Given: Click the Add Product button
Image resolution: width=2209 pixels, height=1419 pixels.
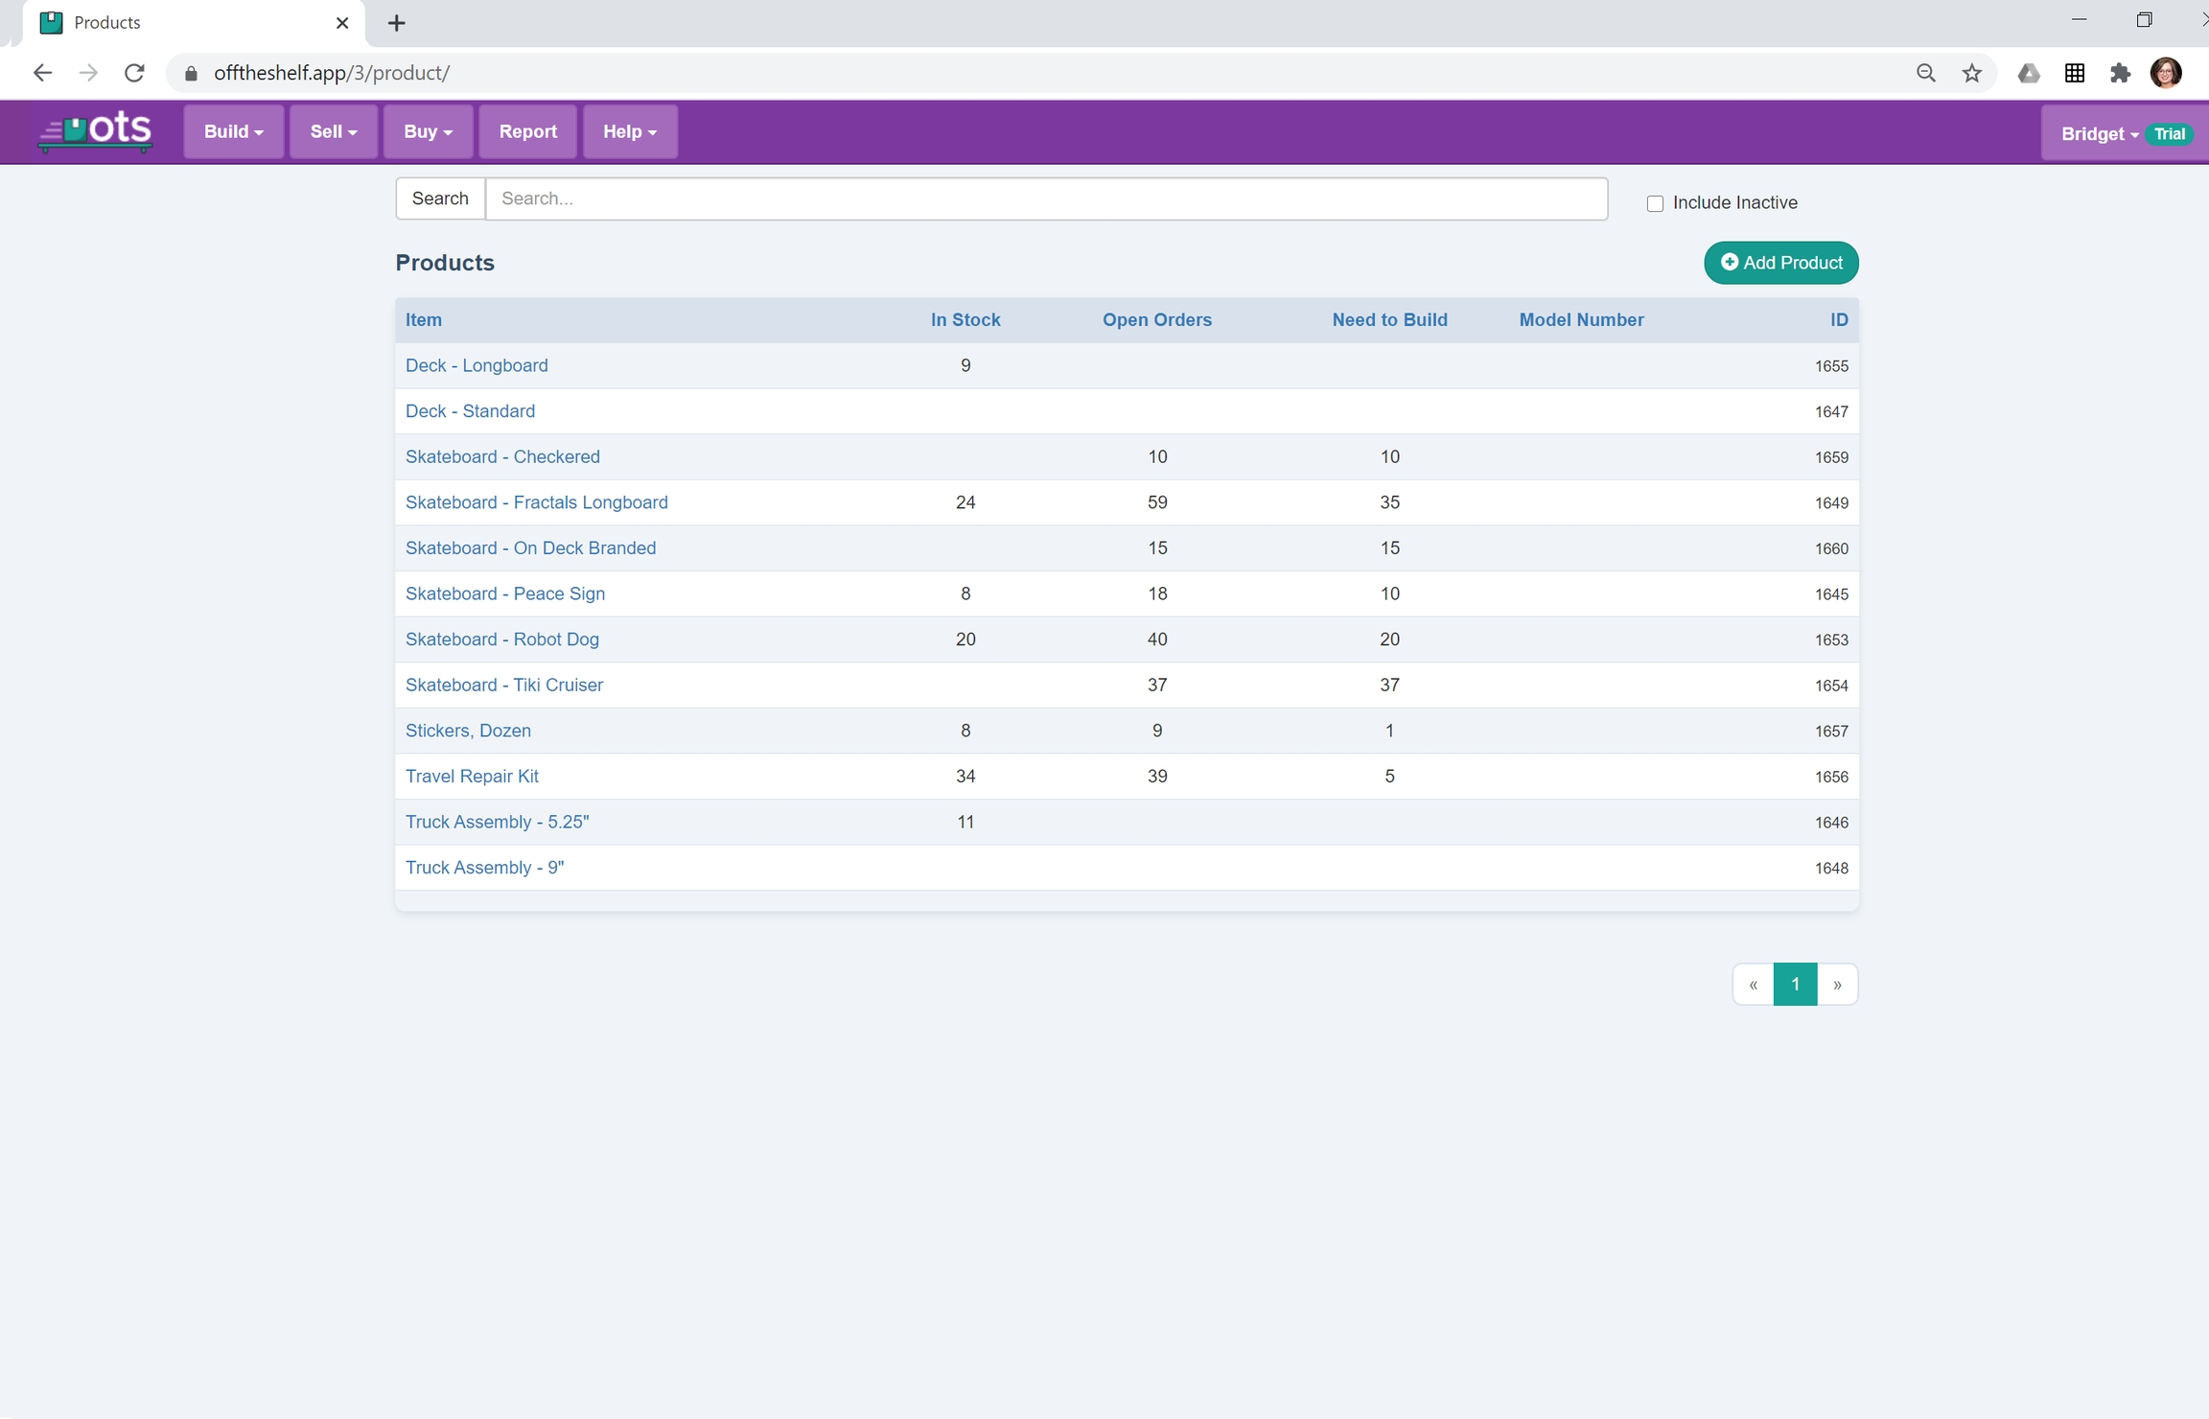Looking at the screenshot, I should [x=1780, y=263].
